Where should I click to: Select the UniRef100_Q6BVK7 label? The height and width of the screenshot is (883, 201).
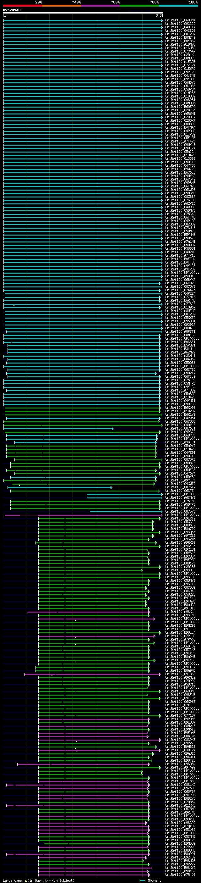click(x=180, y=279)
